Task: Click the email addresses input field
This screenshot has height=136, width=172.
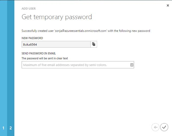Action: click(x=75, y=65)
